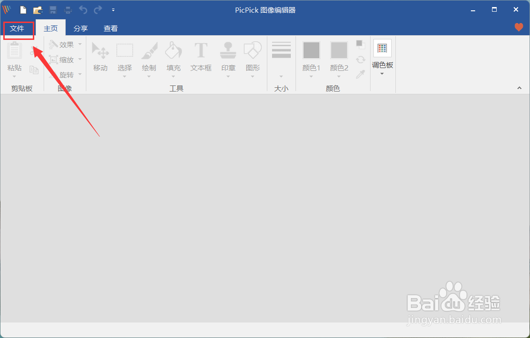Undo the last action
Image resolution: width=530 pixels, height=338 pixels.
point(83,10)
